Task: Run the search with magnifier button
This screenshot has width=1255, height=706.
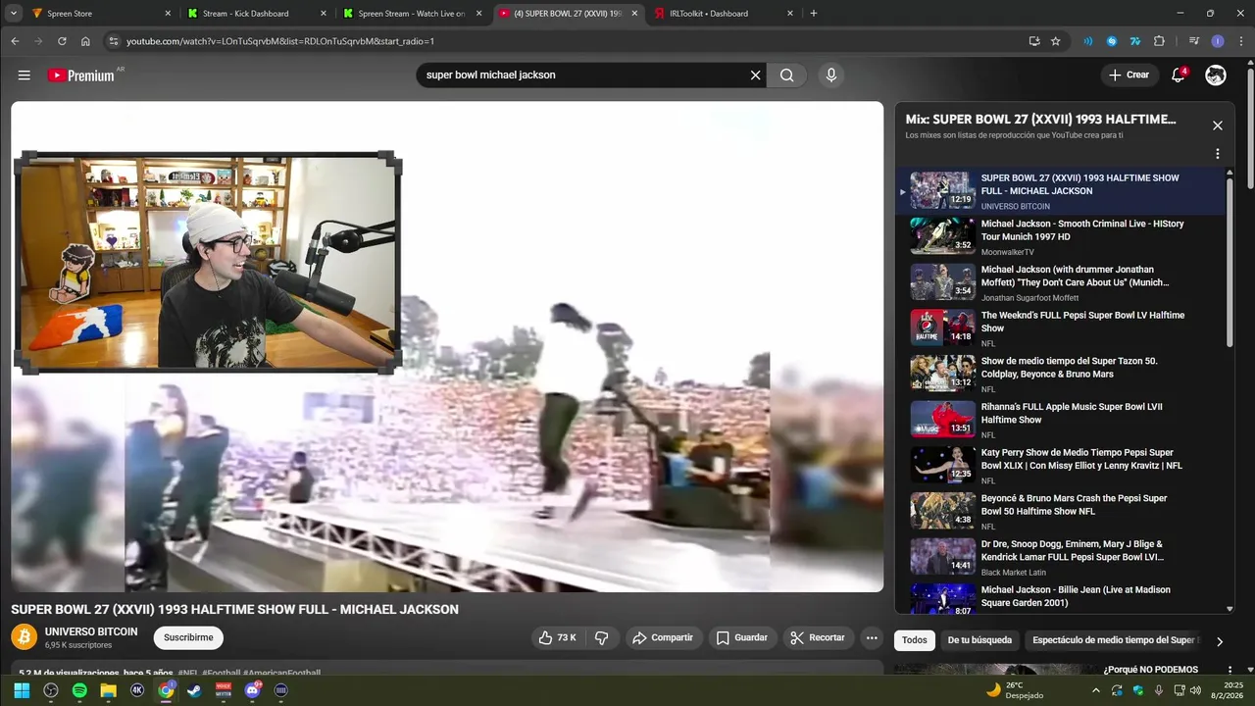Action: click(x=786, y=76)
